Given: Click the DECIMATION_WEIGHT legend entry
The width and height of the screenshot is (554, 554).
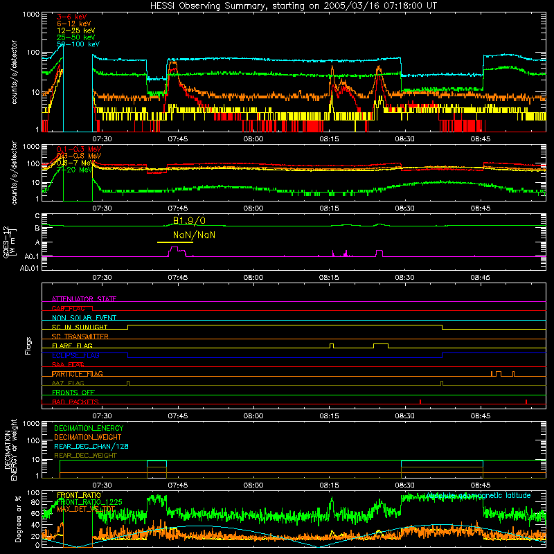Looking at the screenshot, I should [x=88, y=438].
